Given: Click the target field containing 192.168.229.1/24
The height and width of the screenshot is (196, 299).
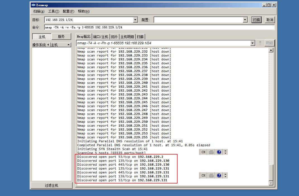Looking at the screenshot, I should click(x=89, y=20).
